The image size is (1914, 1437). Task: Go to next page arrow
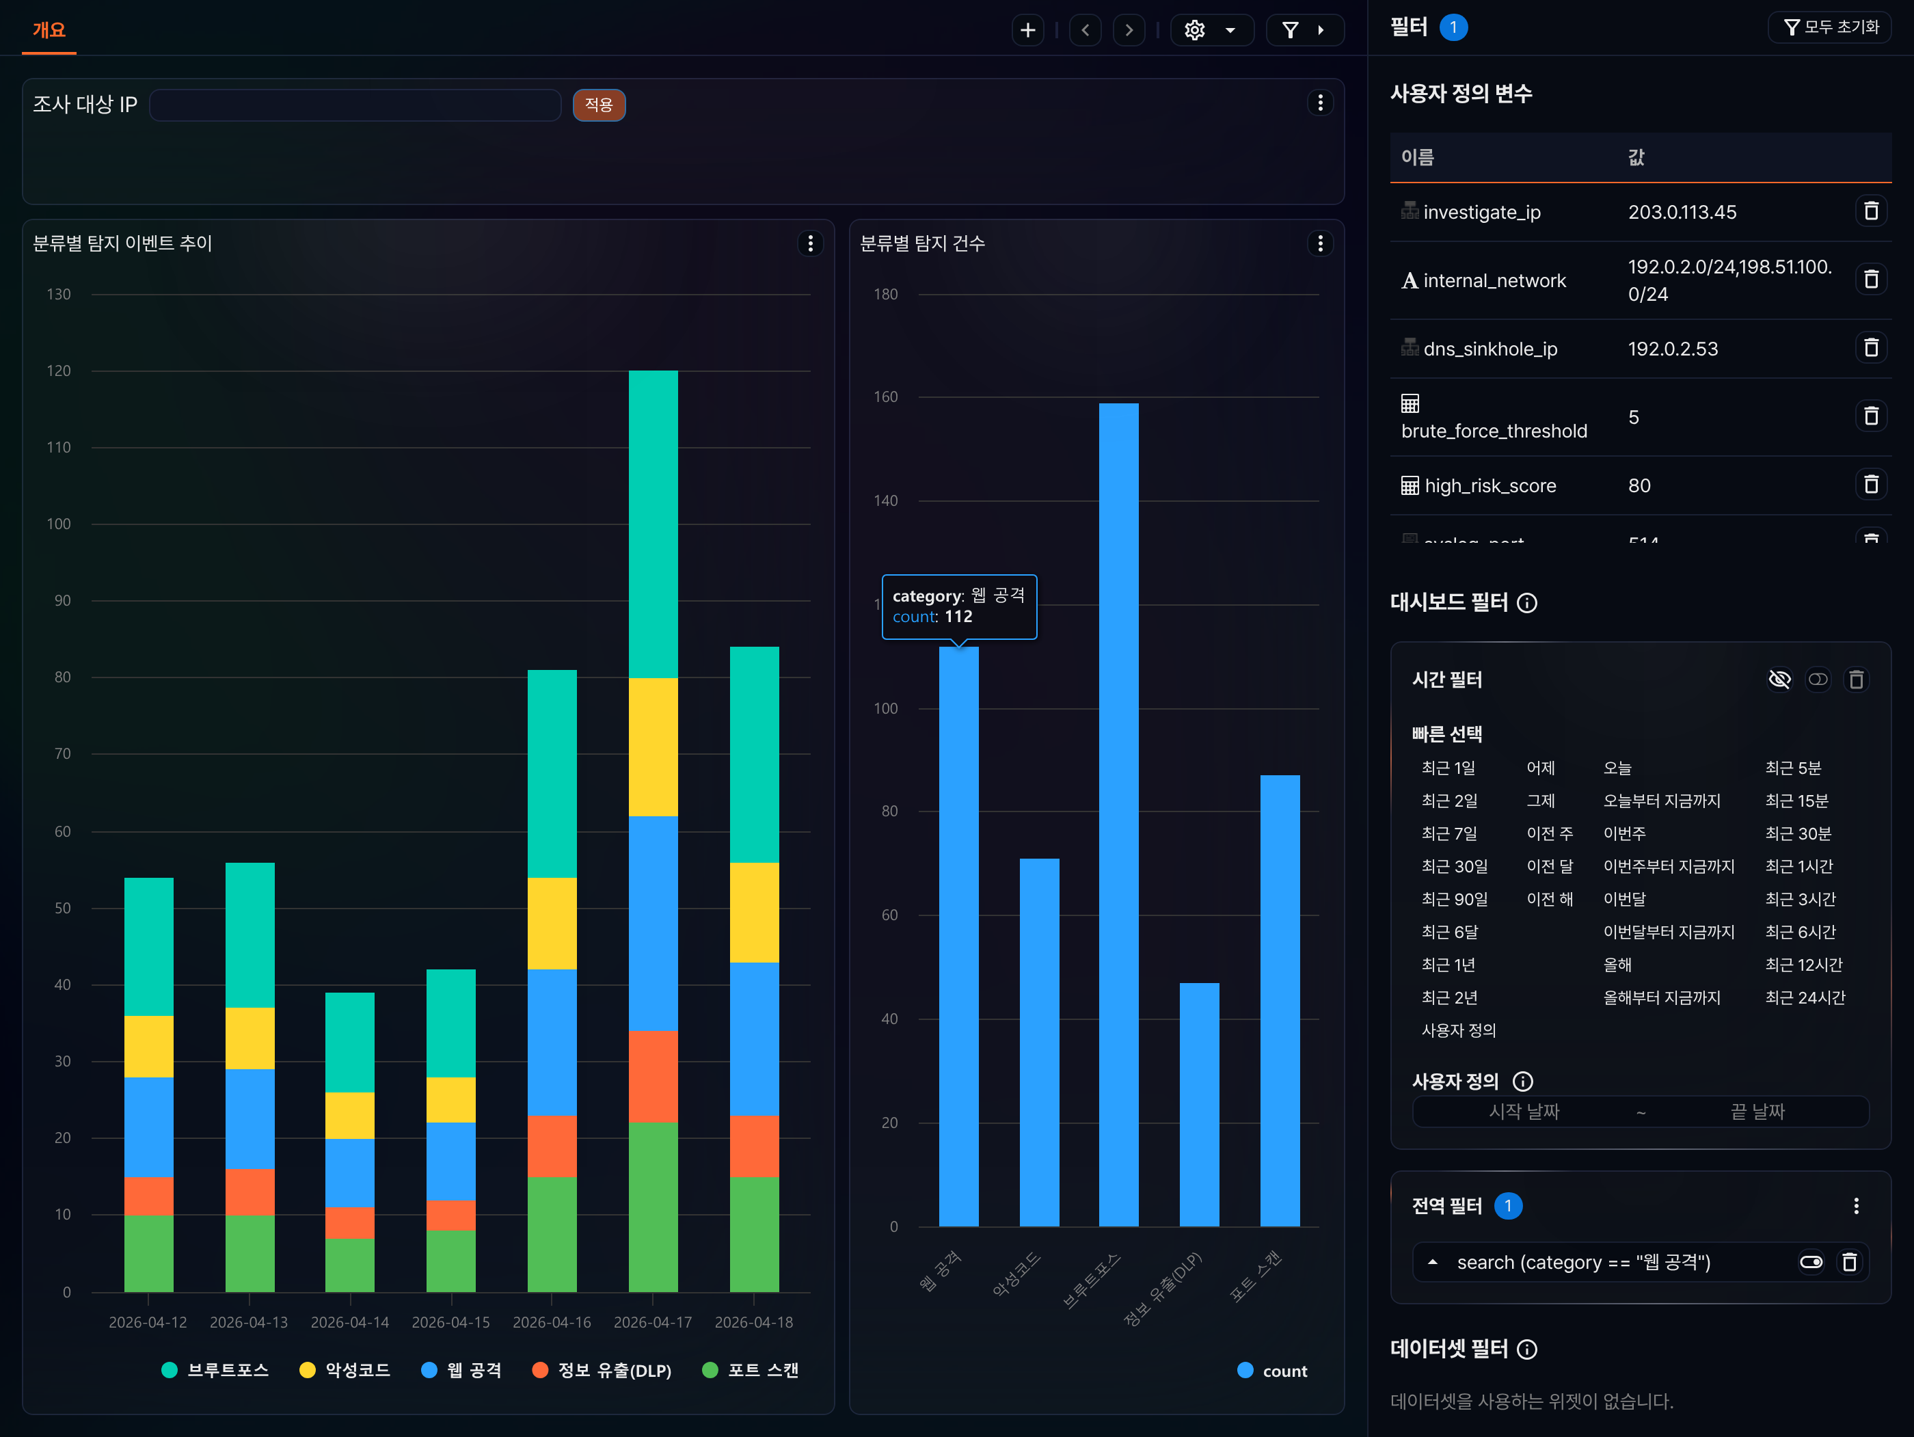click(1129, 30)
